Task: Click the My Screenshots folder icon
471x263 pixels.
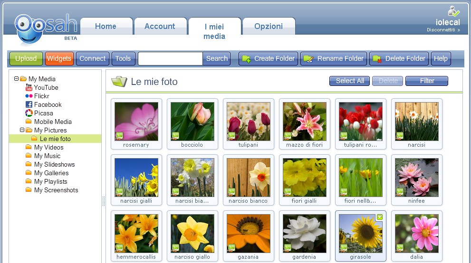Action: tap(29, 190)
